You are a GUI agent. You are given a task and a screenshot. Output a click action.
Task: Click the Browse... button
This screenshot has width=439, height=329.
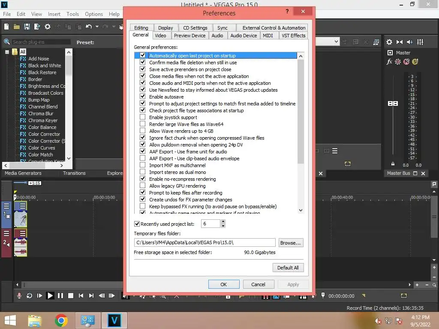(x=291, y=243)
